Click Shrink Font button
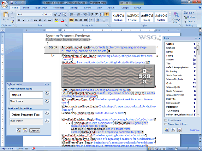This screenshot has height=151, width=202. 59,14
